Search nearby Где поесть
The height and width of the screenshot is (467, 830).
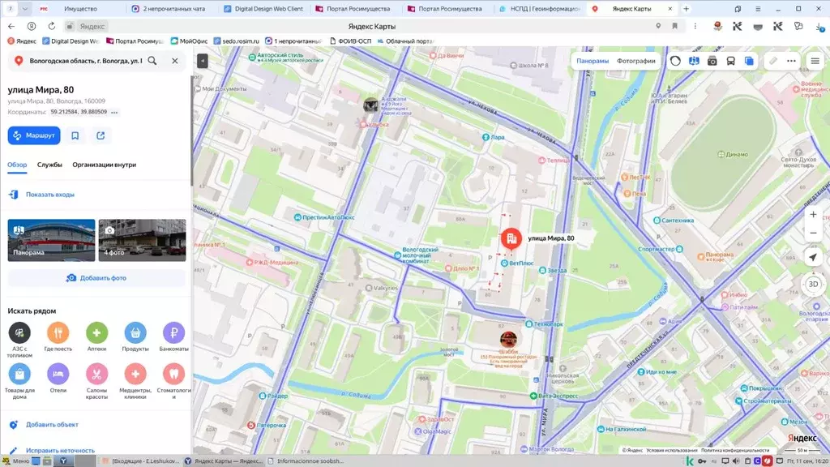tap(58, 336)
